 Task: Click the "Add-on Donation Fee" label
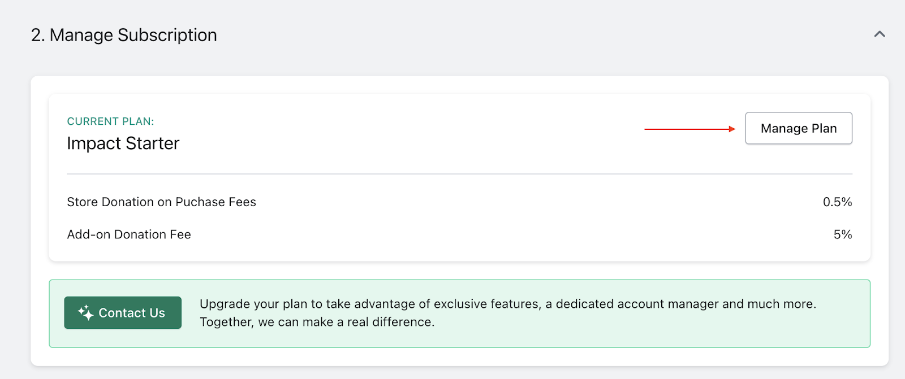(x=129, y=234)
